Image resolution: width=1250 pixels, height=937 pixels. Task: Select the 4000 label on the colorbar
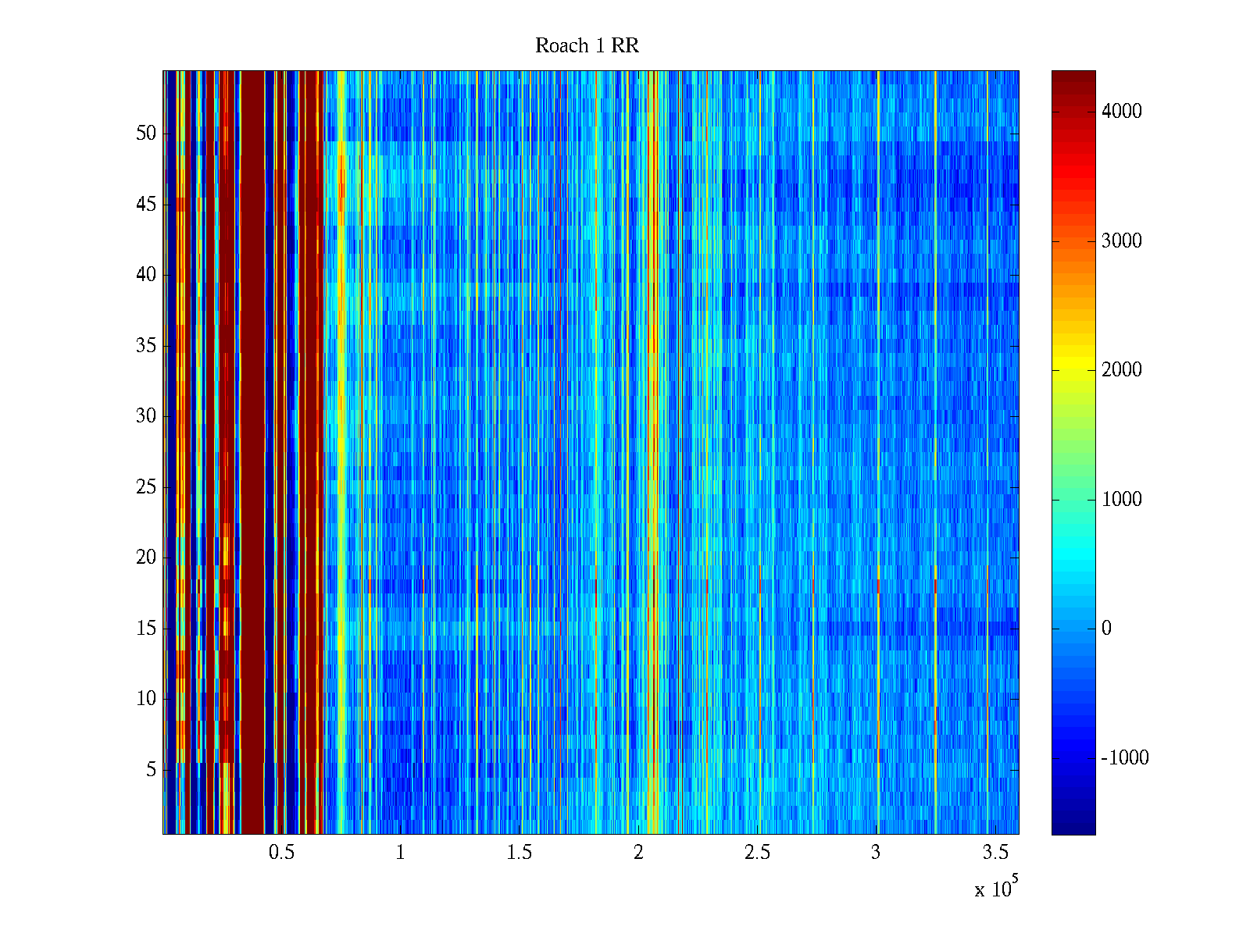[1121, 112]
